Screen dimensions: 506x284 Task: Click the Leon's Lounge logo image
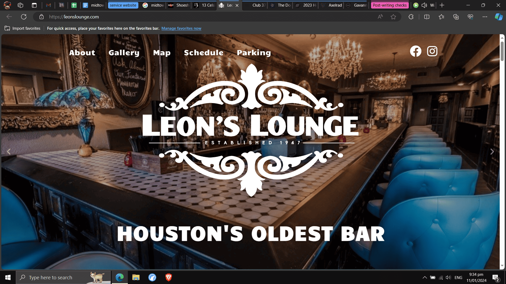(x=251, y=130)
